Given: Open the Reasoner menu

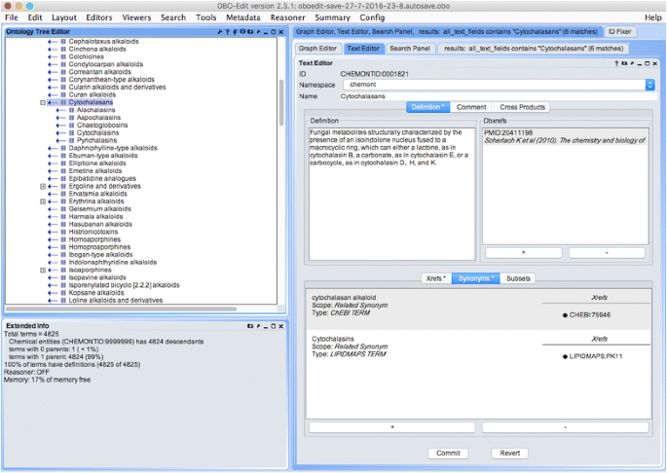Looking at the screenshot, I should (x=286, y=18).
